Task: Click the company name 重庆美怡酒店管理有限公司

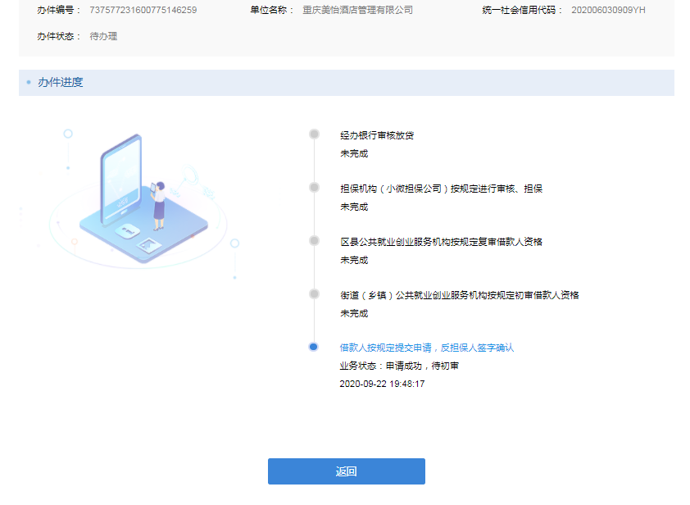Action: [357, 10]
